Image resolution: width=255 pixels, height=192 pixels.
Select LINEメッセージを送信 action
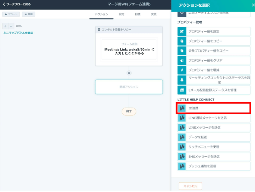click(x=214, y=128)
